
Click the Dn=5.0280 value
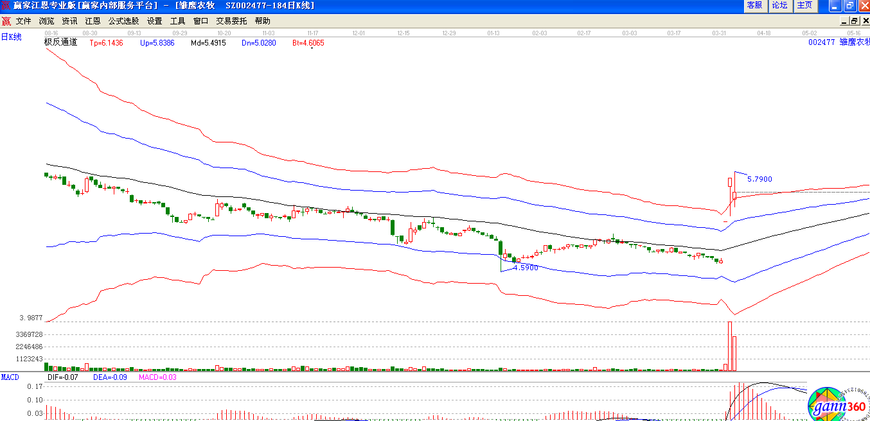[259, 43]
